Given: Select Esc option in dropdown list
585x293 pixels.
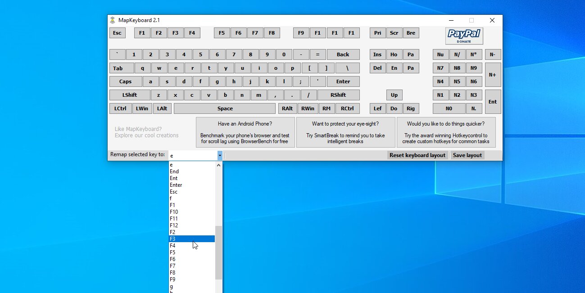Looking at the screenshot, I should [x=173, y=192].
